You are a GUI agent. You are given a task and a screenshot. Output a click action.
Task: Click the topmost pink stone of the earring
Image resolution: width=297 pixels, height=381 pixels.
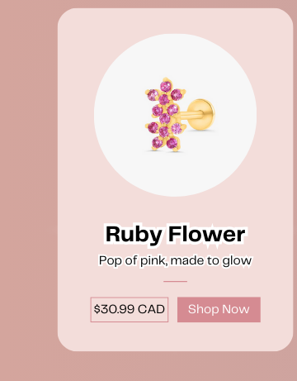166,86
